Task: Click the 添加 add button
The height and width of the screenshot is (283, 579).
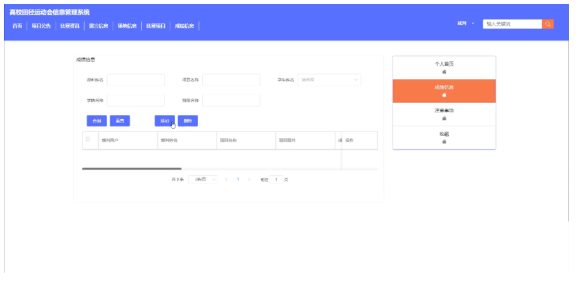Action: (x=165, y=121)
